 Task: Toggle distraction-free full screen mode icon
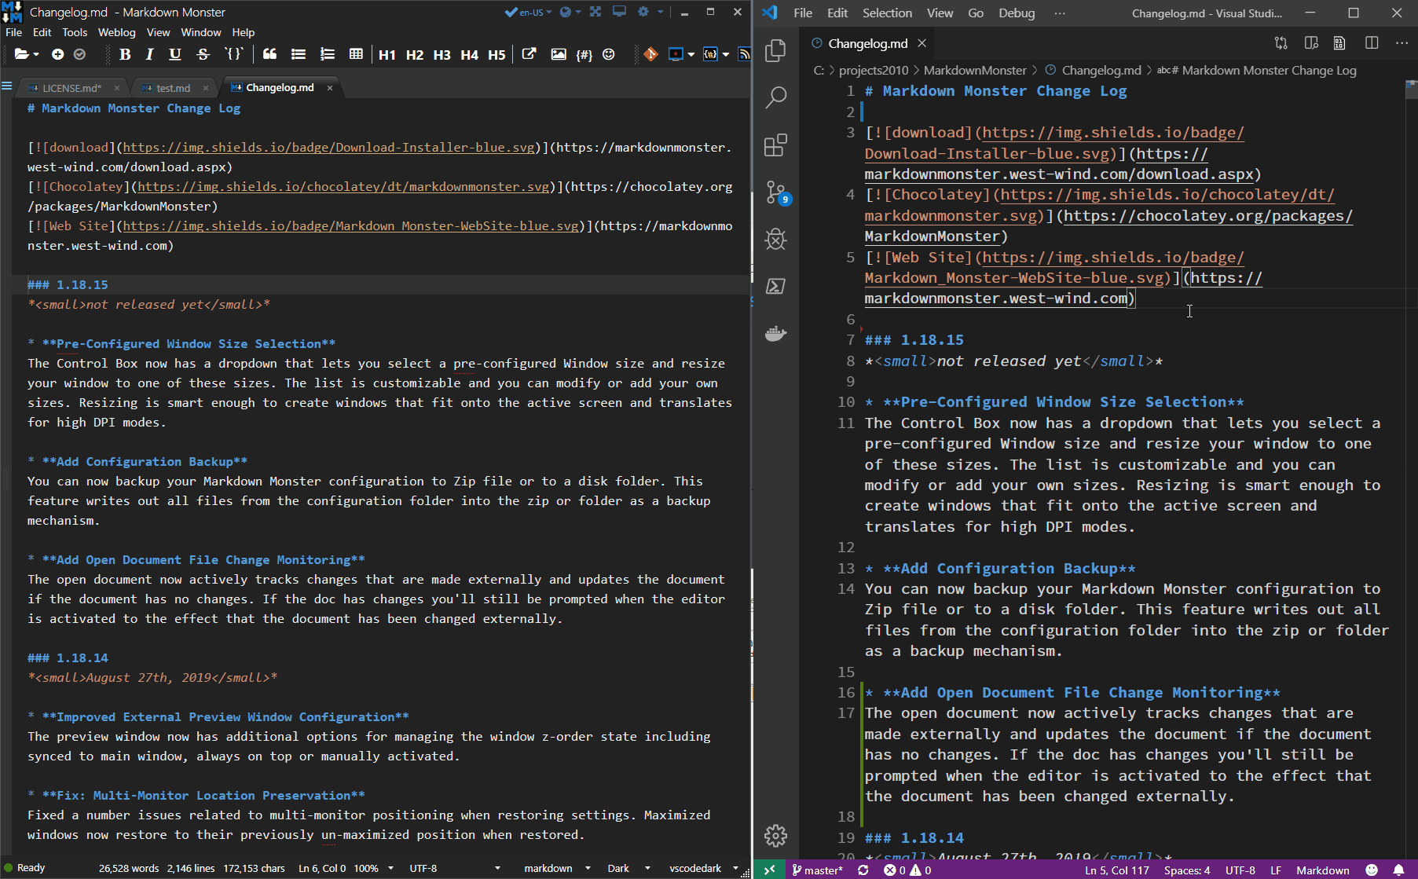tap(595, 12)
